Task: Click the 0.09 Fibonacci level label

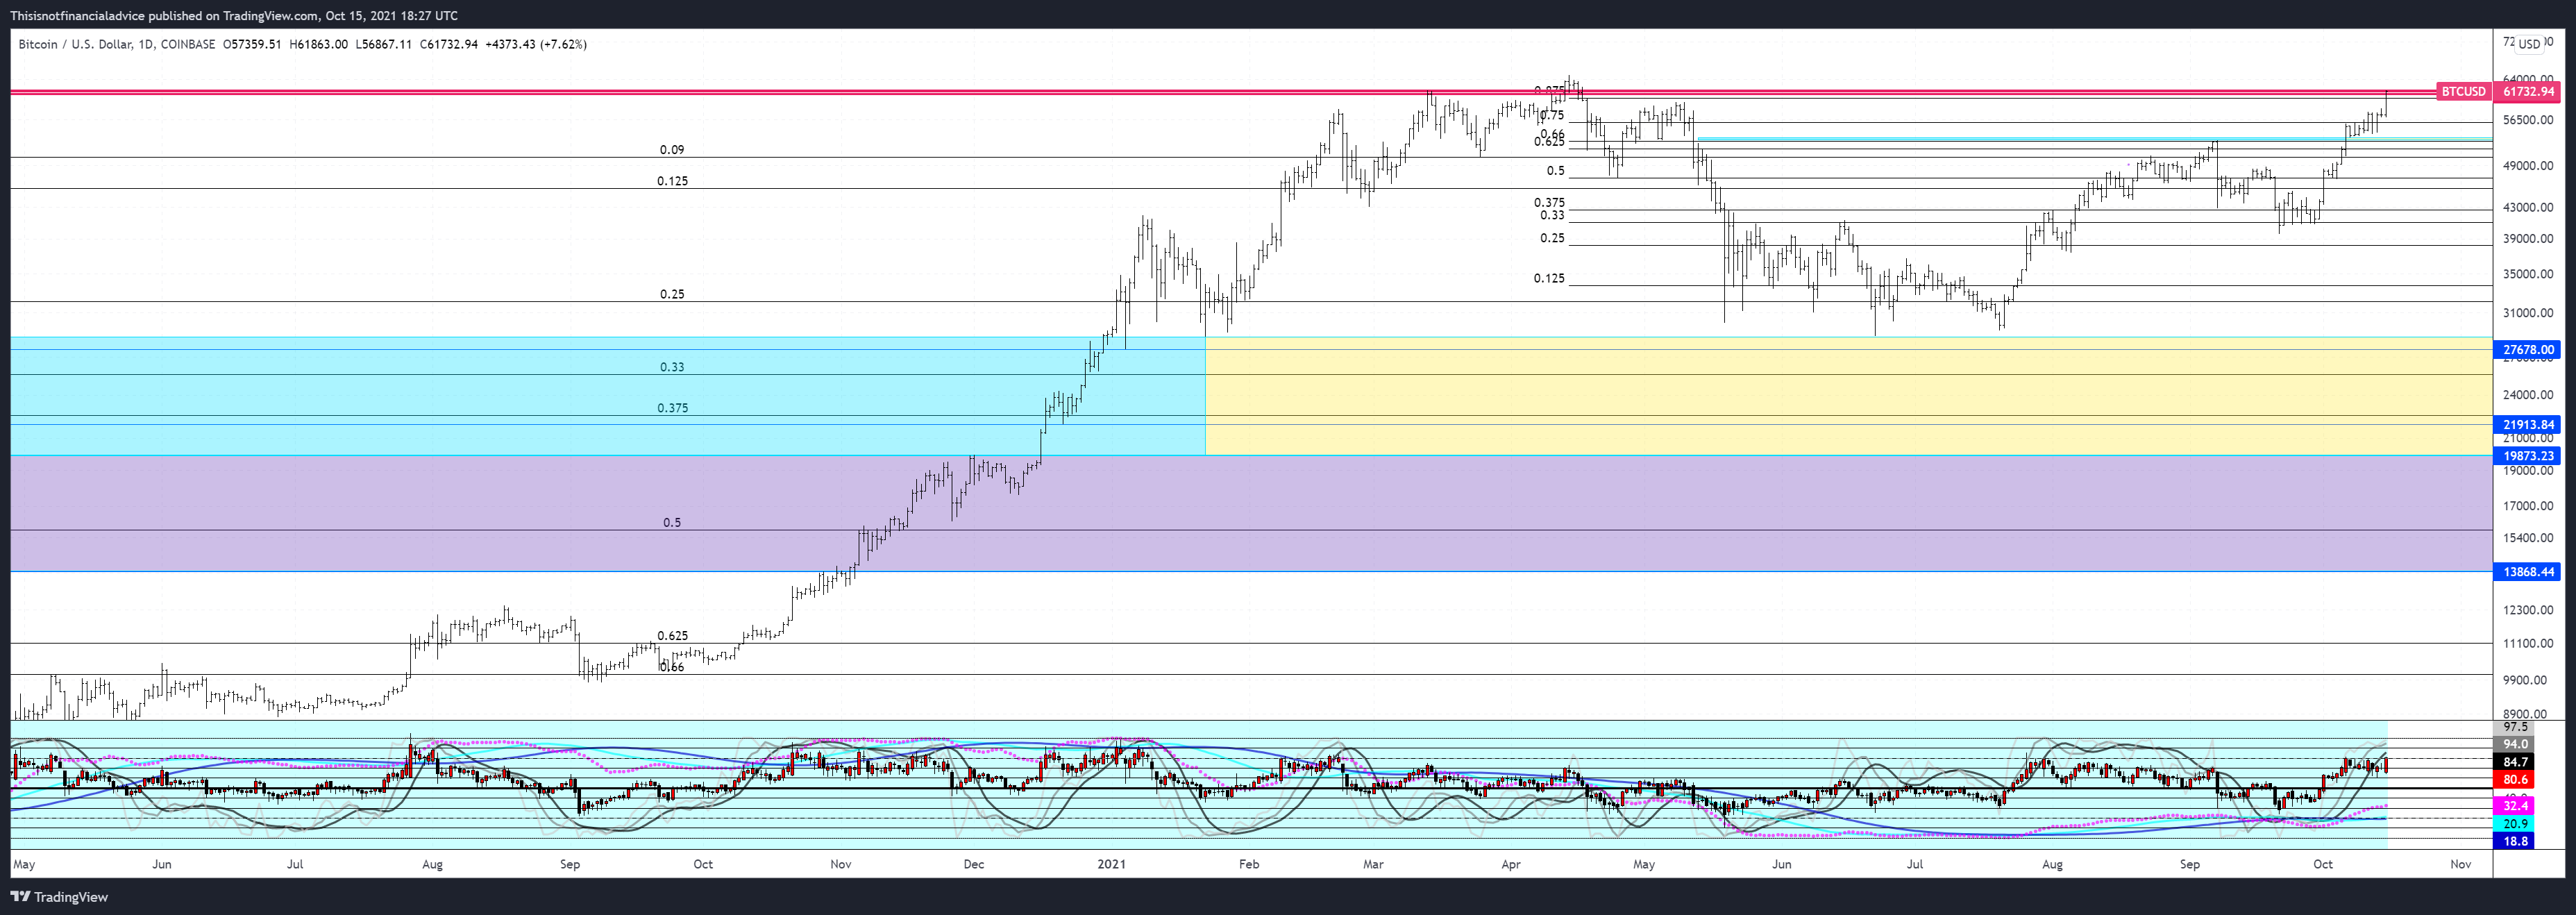Action: [x=672, y=150]
